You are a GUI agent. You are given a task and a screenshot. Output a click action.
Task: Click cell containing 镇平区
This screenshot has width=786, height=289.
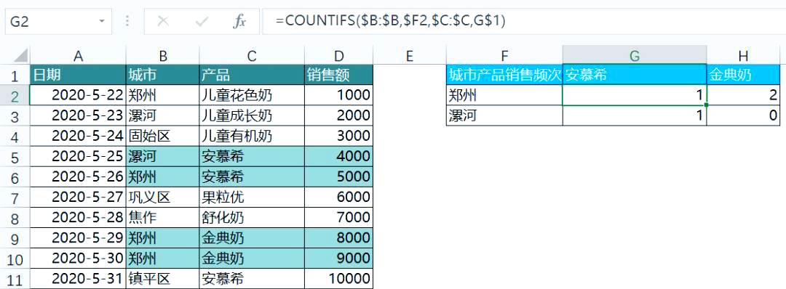(x=162, y=279)
